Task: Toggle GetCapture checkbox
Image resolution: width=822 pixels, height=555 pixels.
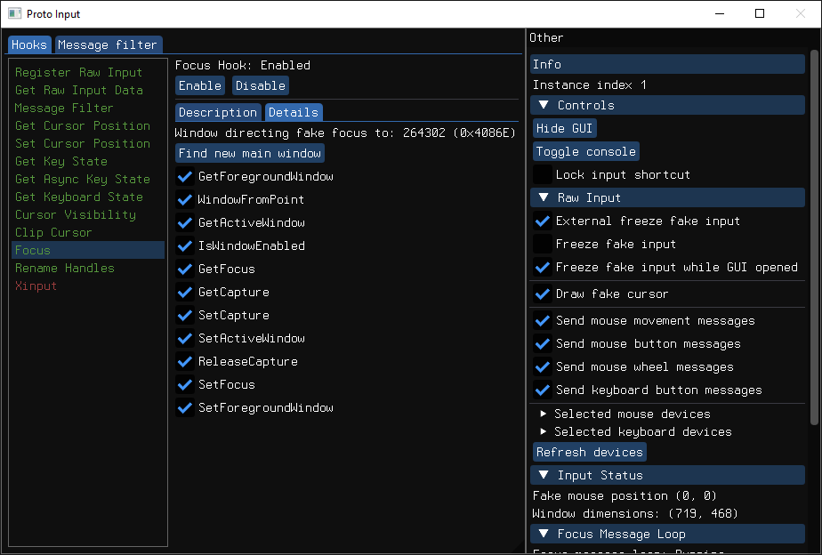Action: pyautogui.click(x=184, y=292)
